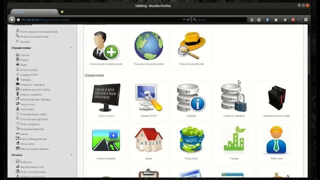320x180 pixels.
Task: Collapse the Справочники sidebar section arrow
Action: [71, 48]
